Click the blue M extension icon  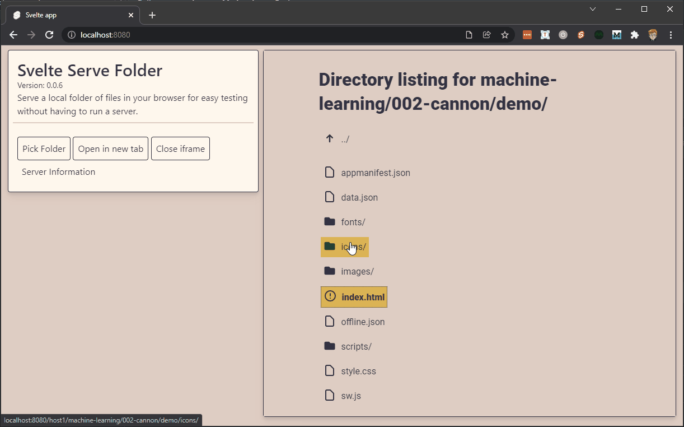617,35
